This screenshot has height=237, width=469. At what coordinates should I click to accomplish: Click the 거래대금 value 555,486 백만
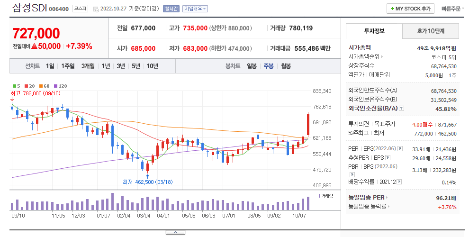coord(313,48)
